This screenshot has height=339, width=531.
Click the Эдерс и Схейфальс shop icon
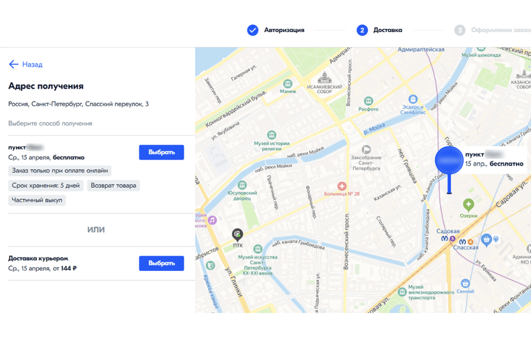coord(412,99)
